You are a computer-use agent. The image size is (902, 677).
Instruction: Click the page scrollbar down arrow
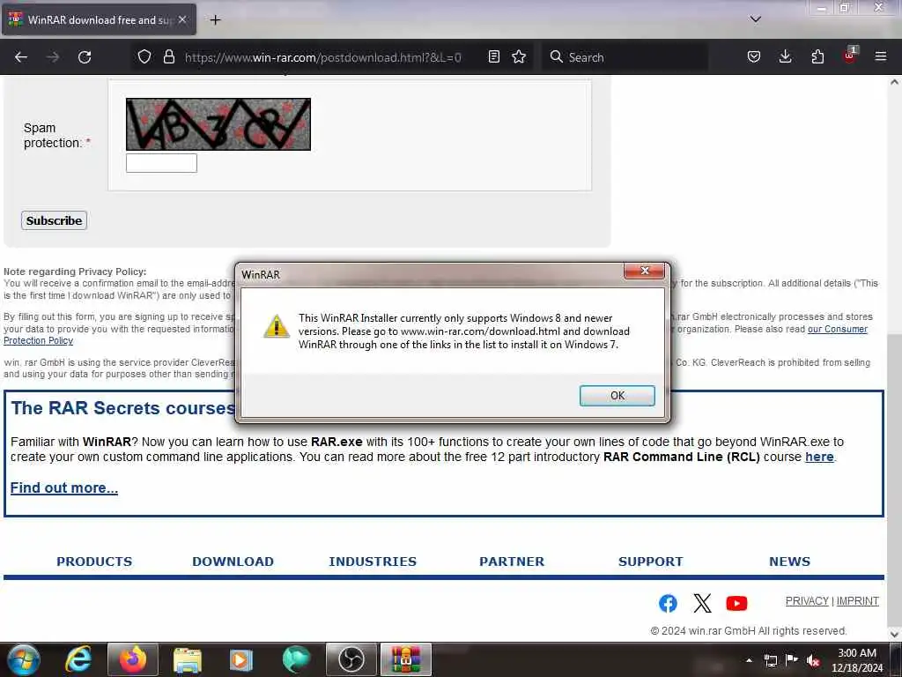tap(894, 634)
